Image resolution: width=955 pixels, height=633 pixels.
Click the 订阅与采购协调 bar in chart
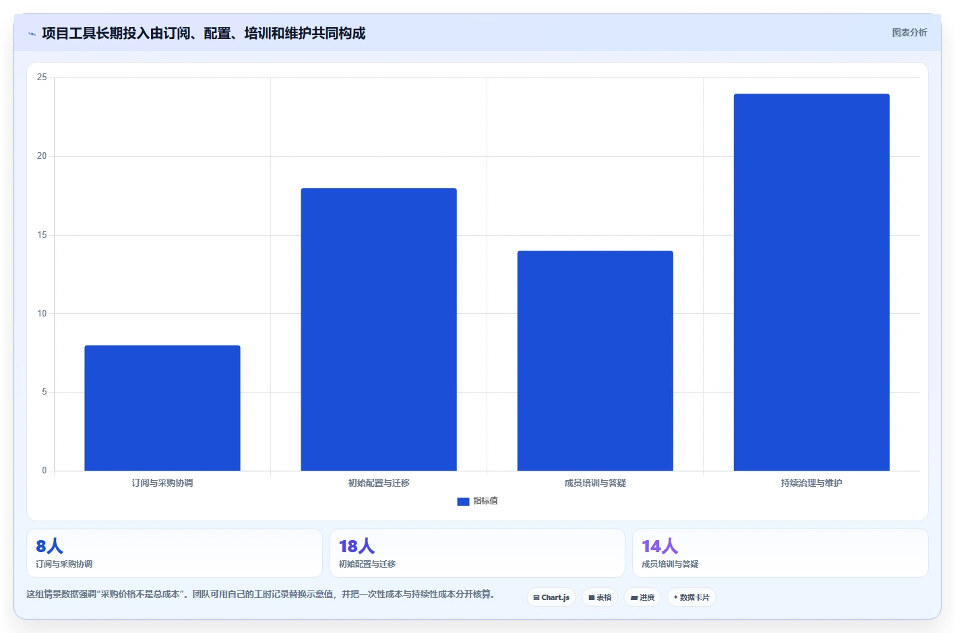point(162,408)
